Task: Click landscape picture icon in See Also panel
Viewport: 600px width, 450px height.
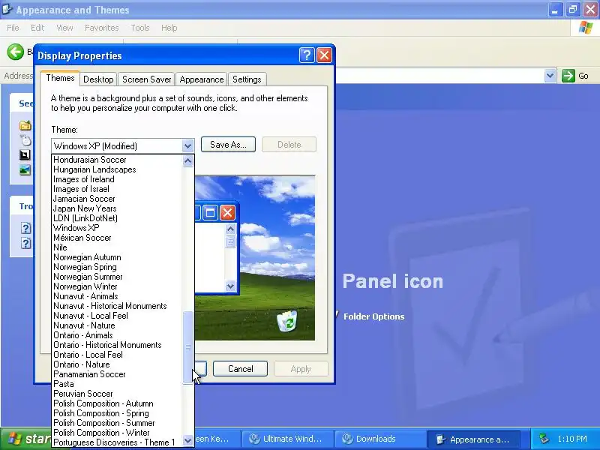Action: pos(25,169)
